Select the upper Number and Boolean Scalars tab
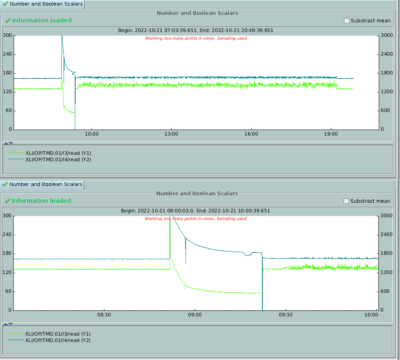This screenshot has height=360, width=400. point(42,4)
